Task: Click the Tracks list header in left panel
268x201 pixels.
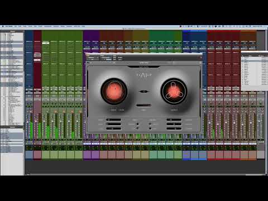Action: coord(12,31)
